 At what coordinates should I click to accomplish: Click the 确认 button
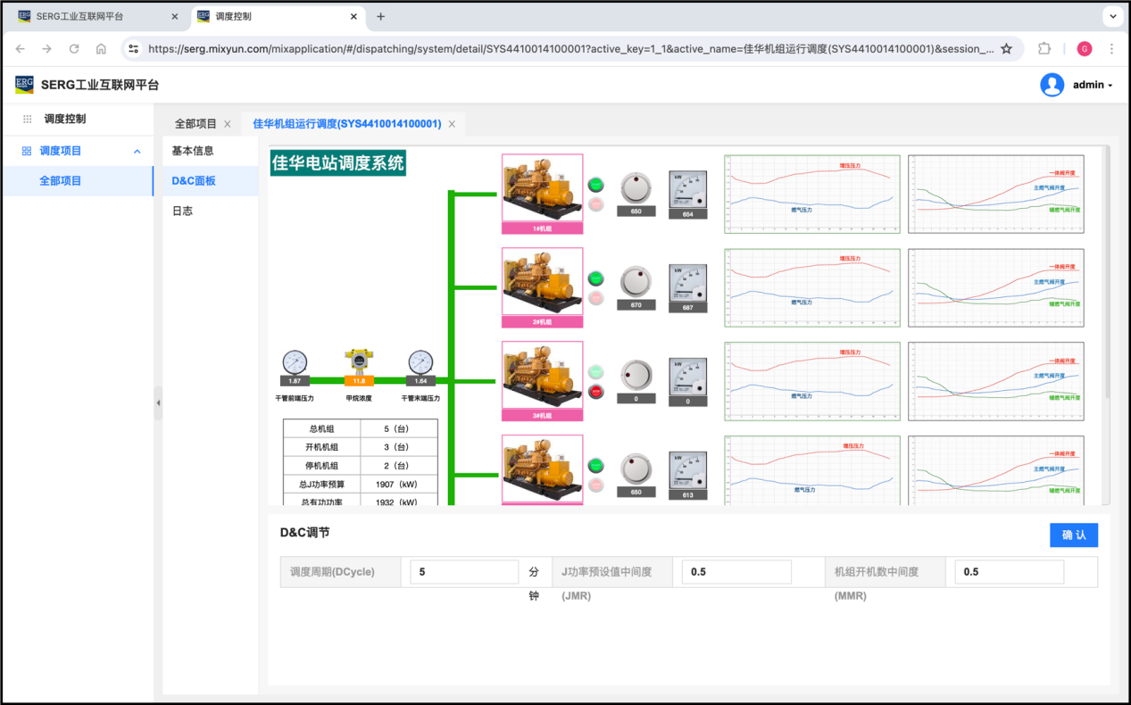click(1073, 535)
